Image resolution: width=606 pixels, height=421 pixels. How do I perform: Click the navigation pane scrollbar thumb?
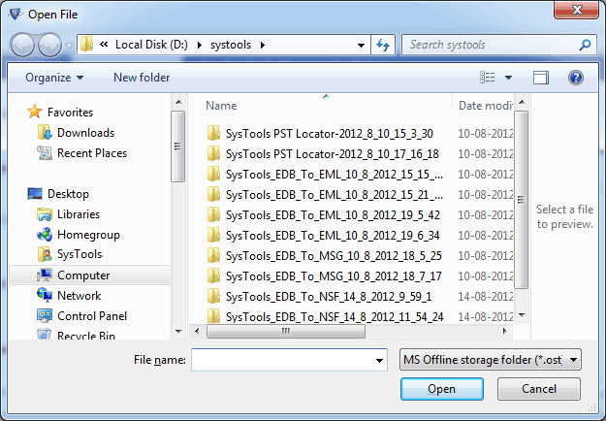(178, 146)
